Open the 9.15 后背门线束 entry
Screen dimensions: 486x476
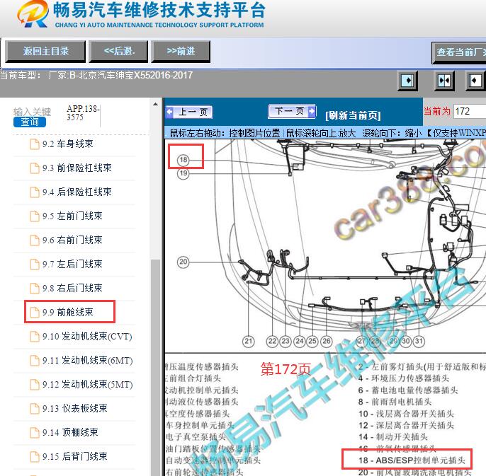click(x=74, y=457)
